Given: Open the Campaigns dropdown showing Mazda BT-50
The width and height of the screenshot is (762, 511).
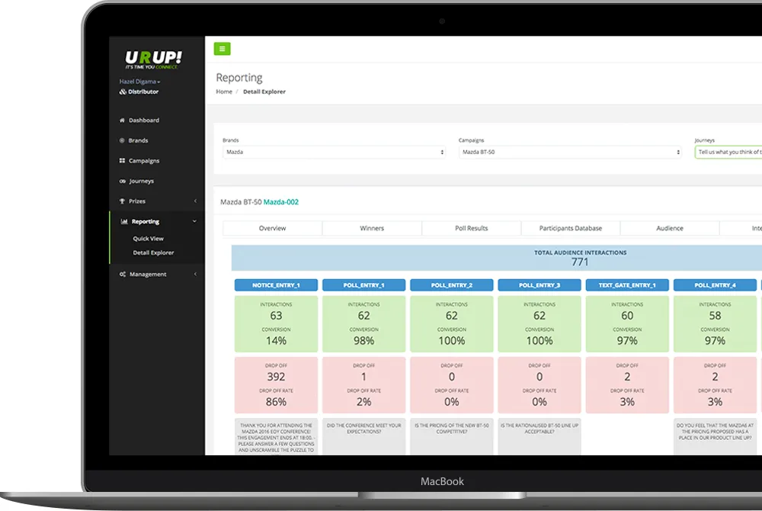Looking at the screenshot, I should (x=570, y=153).
